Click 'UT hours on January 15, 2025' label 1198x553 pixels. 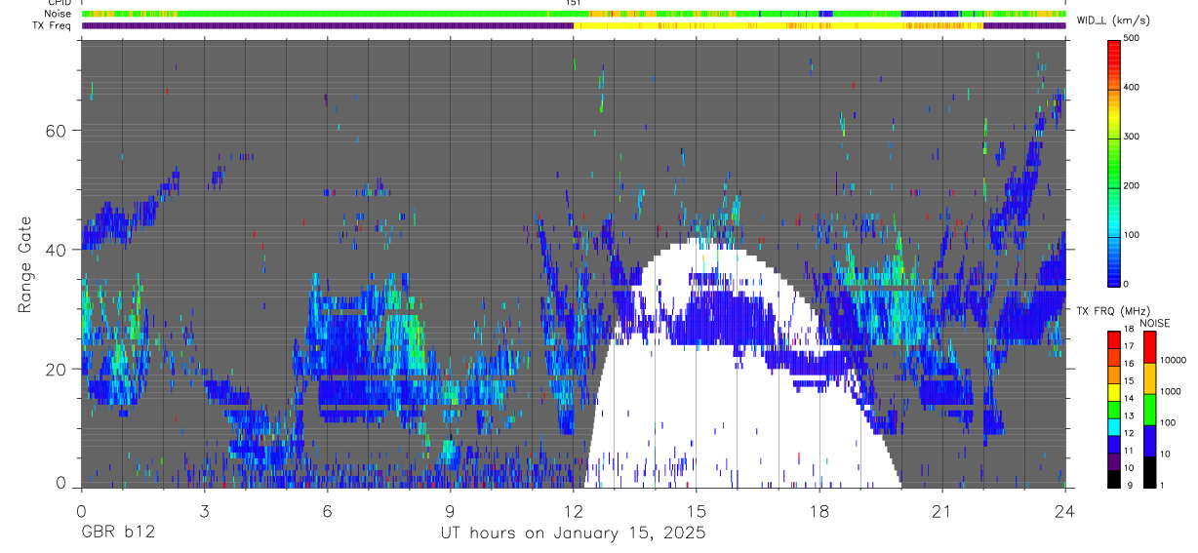572,533
